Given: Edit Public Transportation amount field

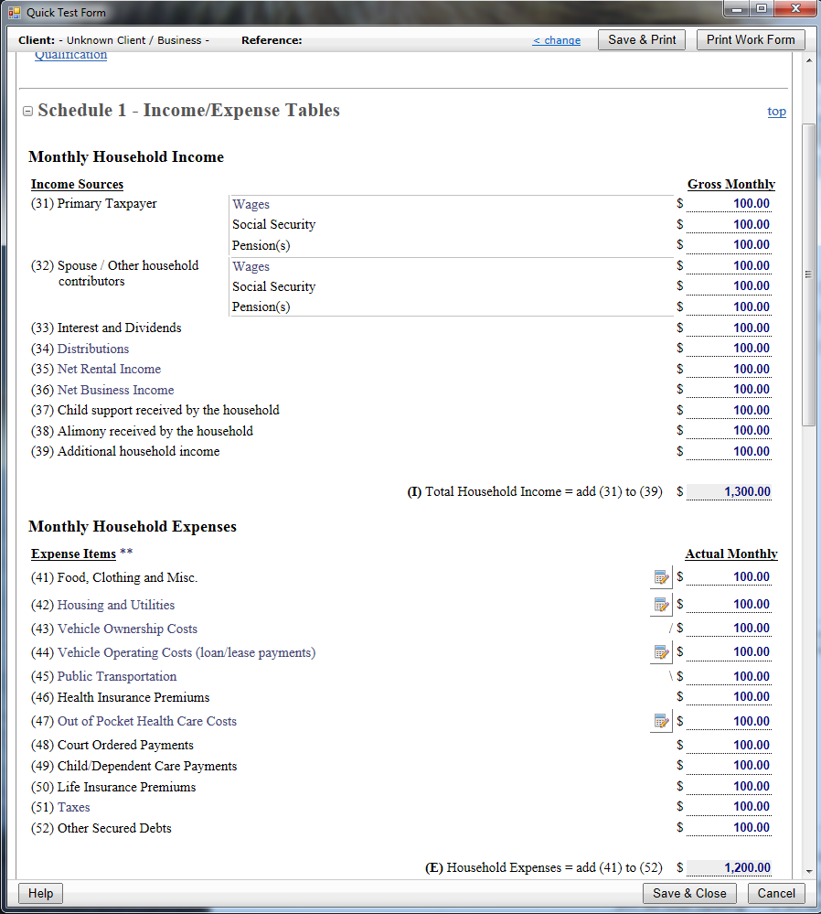Looking at the screenshot, I should coord(729,676).
